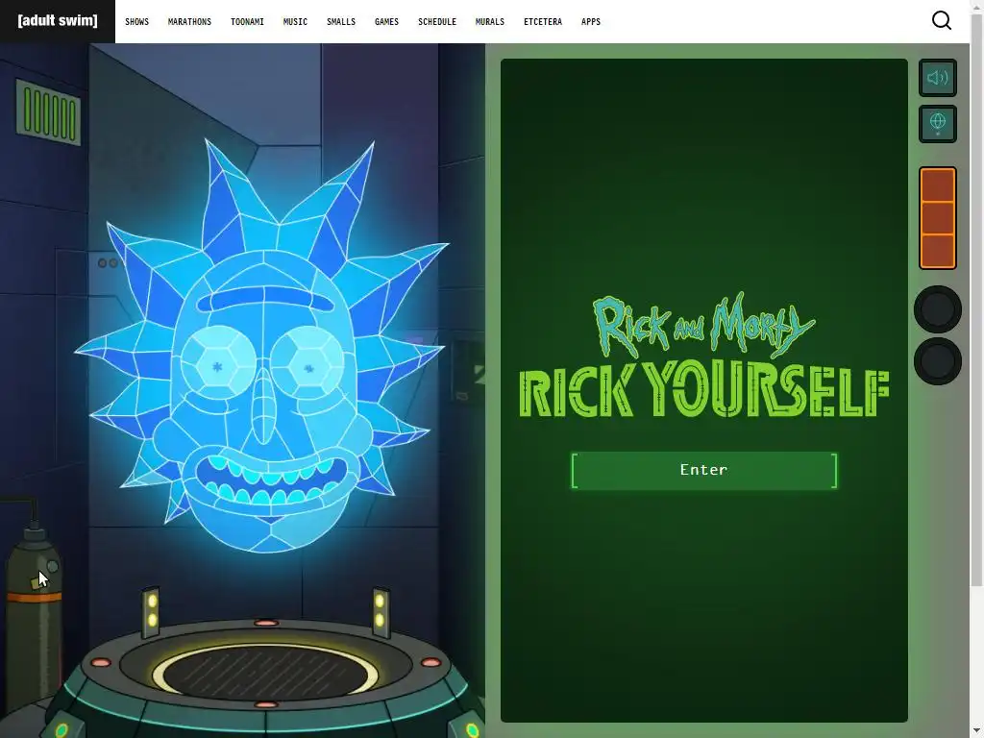The width and height of the screenshot is (984, 738).
Task: Open the SCHEDULE page
Action: pos(437,22)
